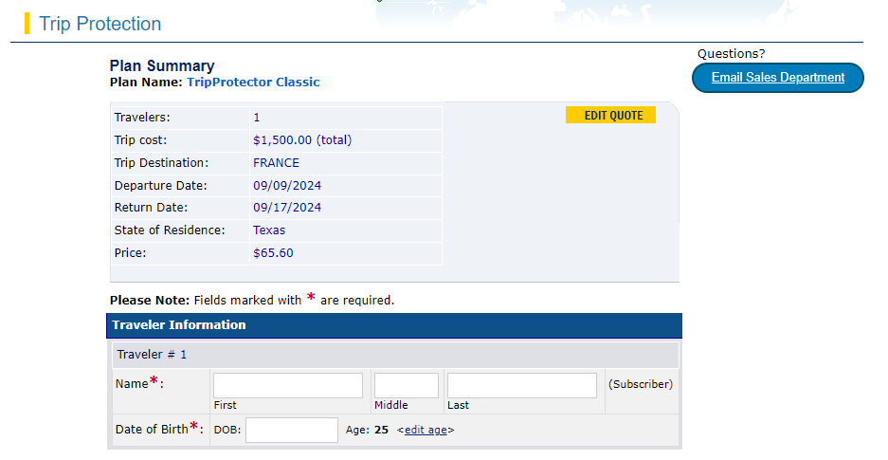Image resolution: width=888 pixels, height=460 pixels.
Task: Select the Price: label
Action: click(x=130, y=252)
